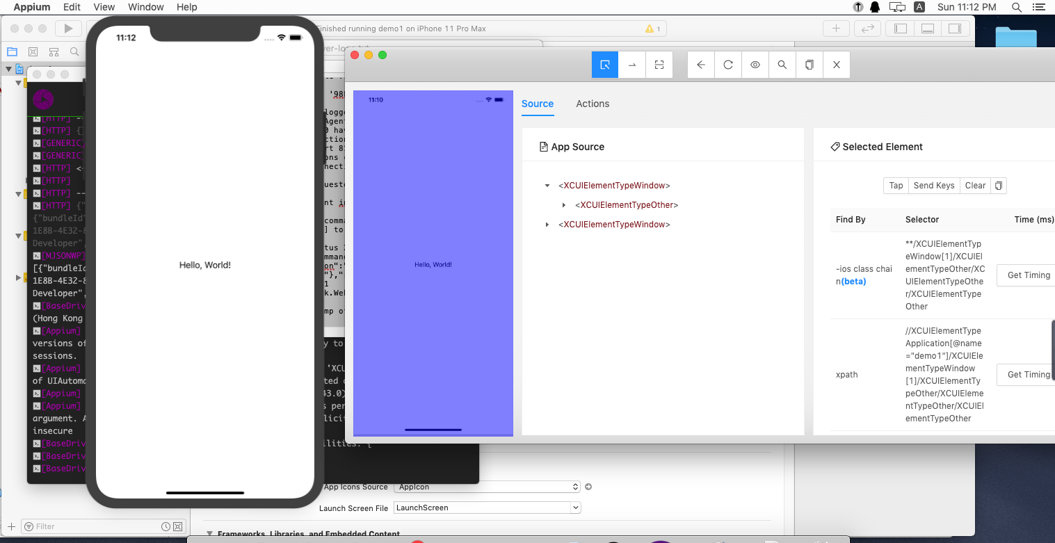Choose Swipe By Coordinates arrow tool
The image size is (1055, 543).
point(632,65)
